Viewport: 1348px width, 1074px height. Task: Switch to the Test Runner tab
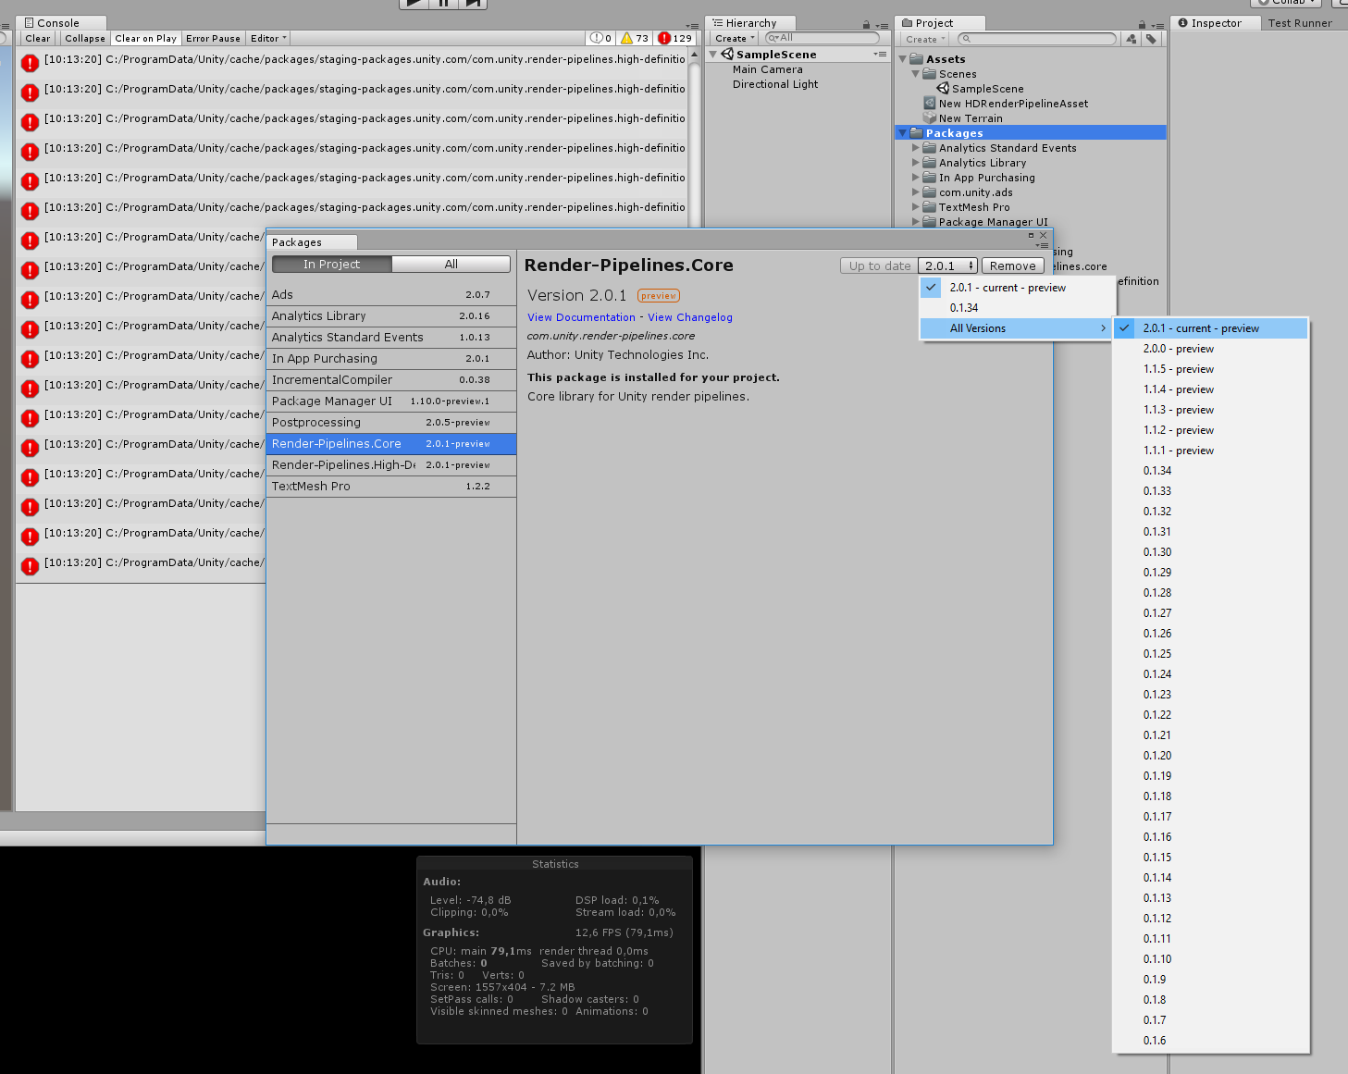pyautogui.click(x=1300, y=23)
